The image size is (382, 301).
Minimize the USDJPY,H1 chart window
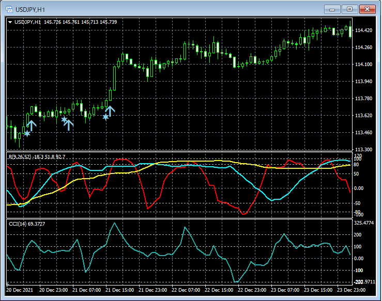332,9
